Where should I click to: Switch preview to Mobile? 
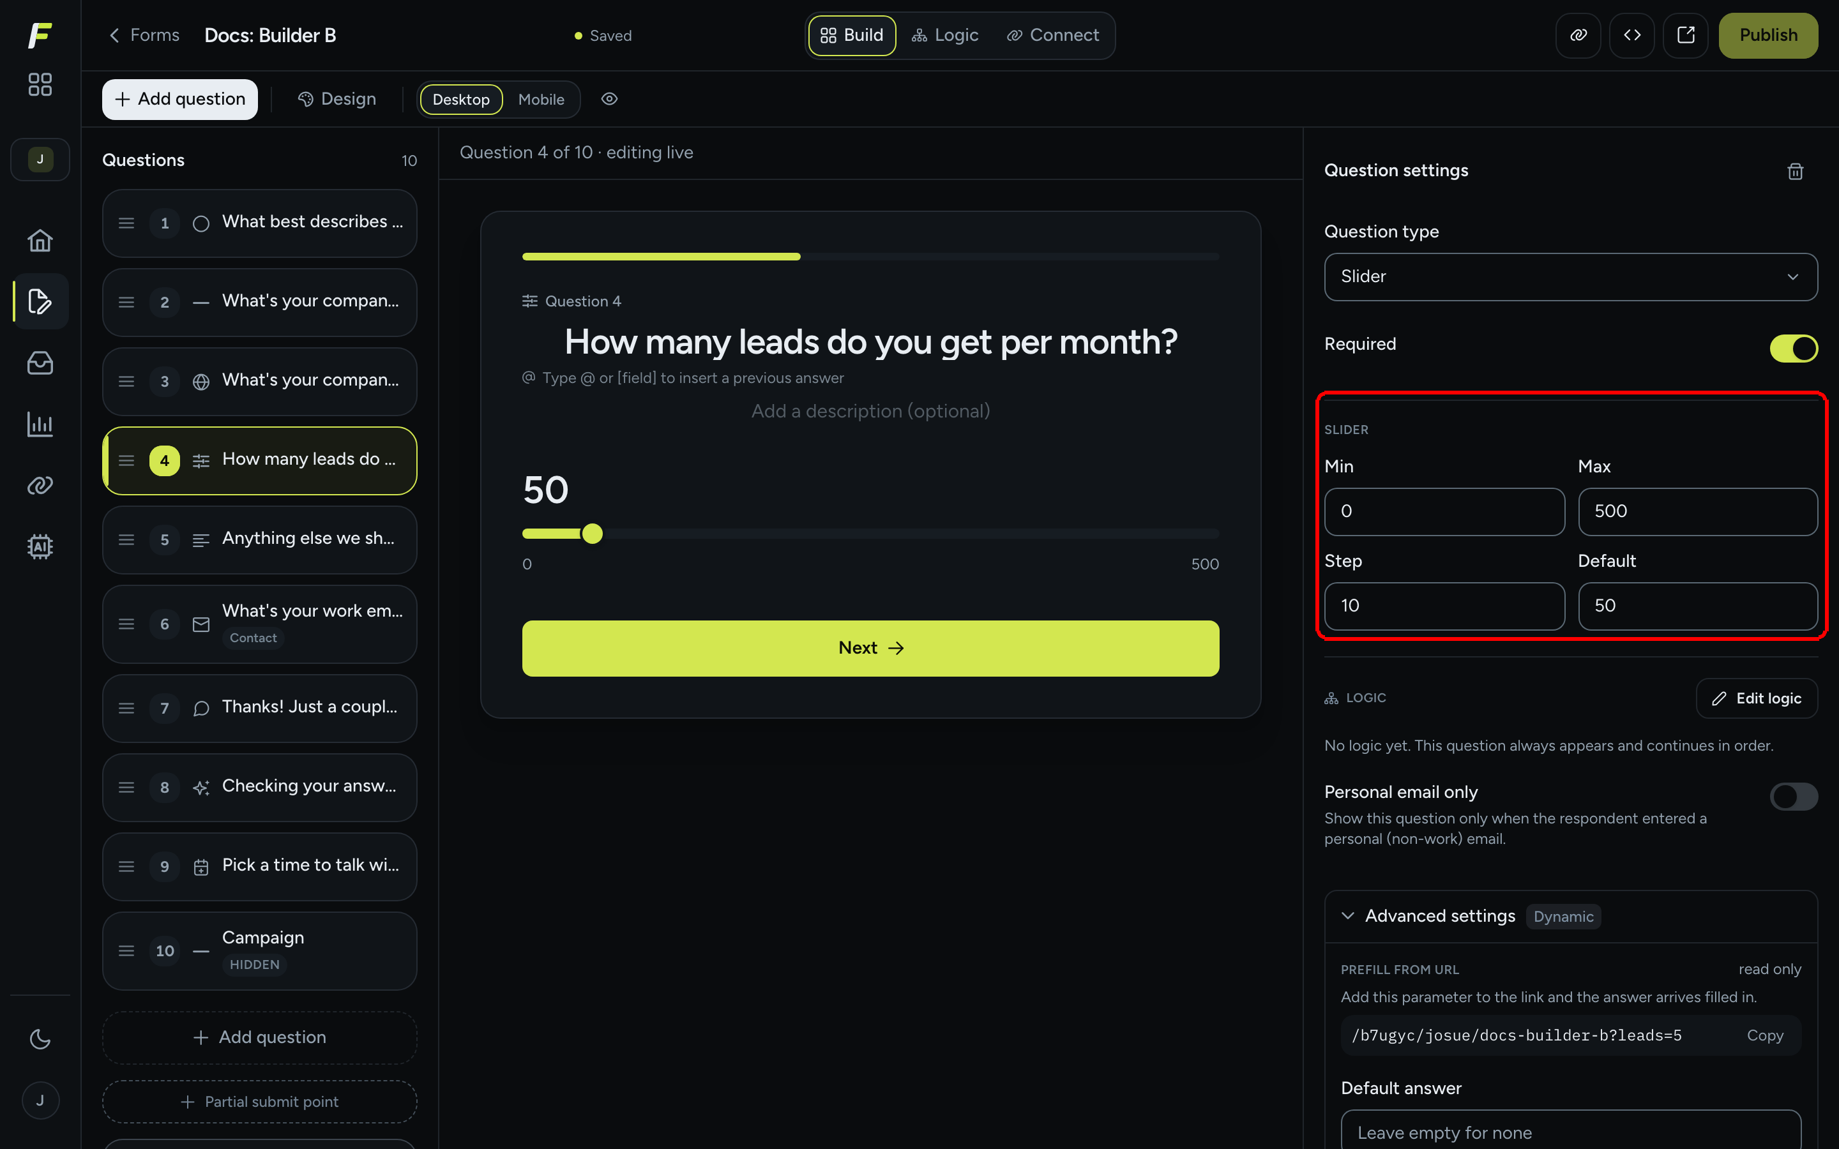[x=541, y=100]
